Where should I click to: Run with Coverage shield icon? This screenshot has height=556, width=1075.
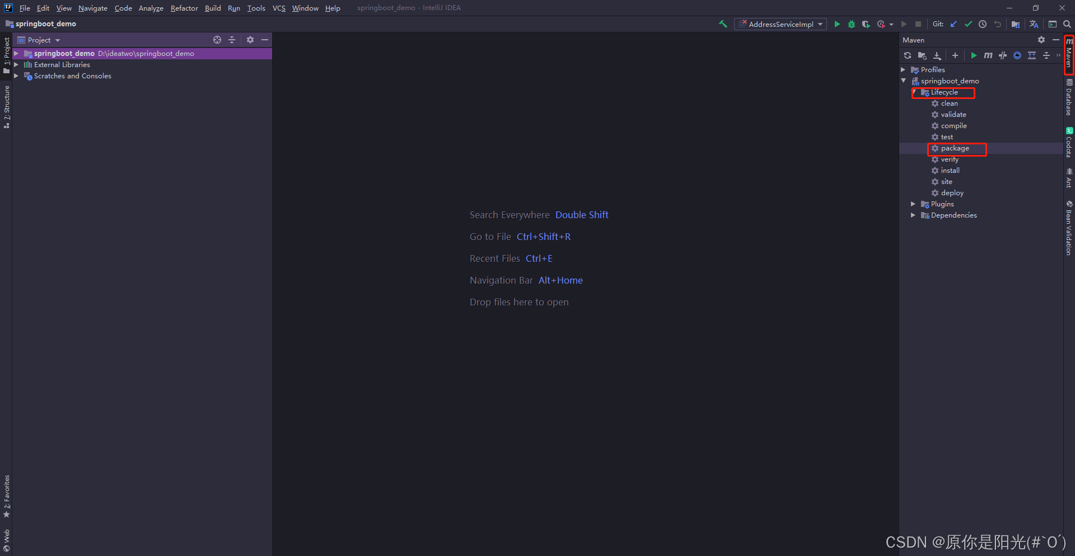[866, 24]
